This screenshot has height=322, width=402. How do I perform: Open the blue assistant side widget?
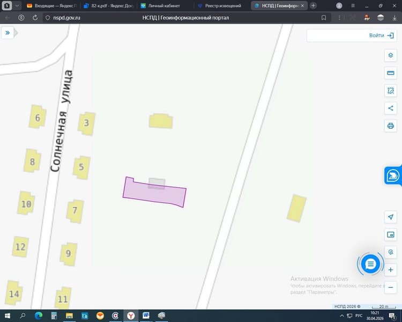pos(393,175)
